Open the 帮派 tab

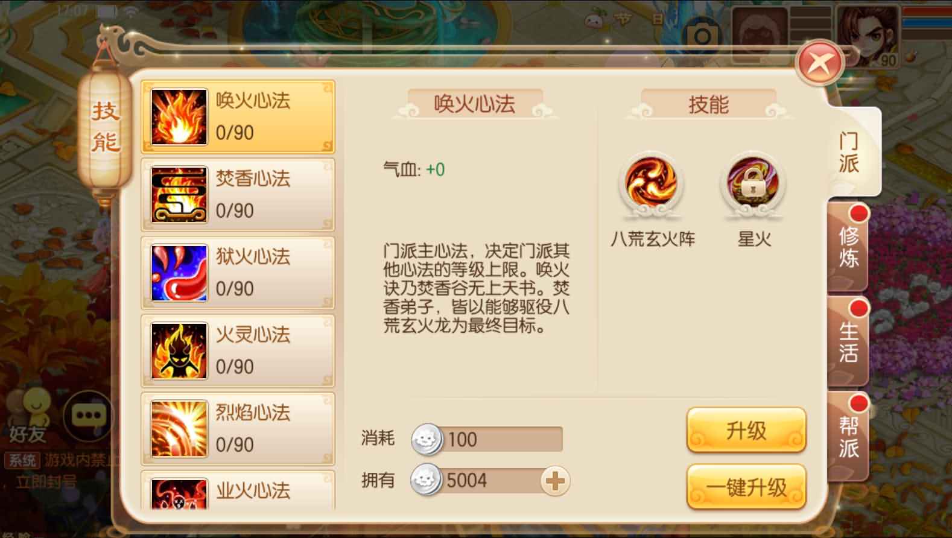(848, 437)
